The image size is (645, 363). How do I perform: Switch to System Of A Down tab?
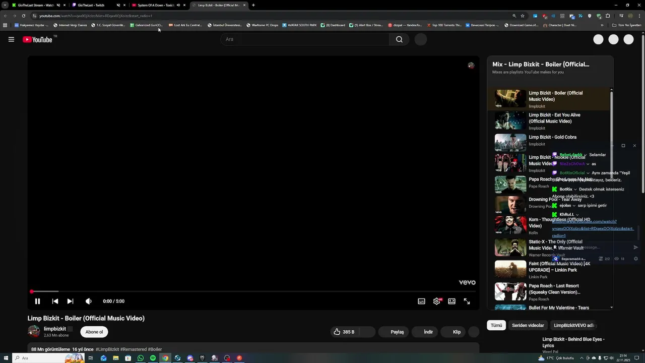click(156, 5)
